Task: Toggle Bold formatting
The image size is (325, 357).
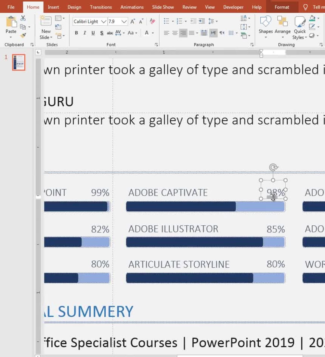Action: 76,33
